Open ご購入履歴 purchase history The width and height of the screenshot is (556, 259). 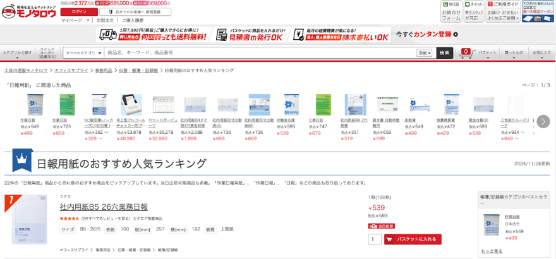click(x=133, y=20)
